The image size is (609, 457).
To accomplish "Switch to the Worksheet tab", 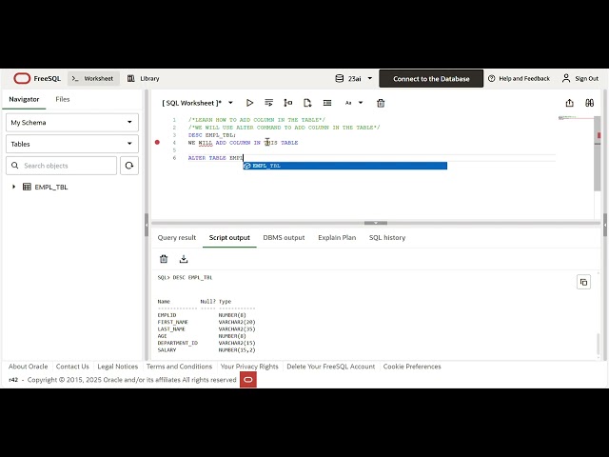I will tap(93, 78).
